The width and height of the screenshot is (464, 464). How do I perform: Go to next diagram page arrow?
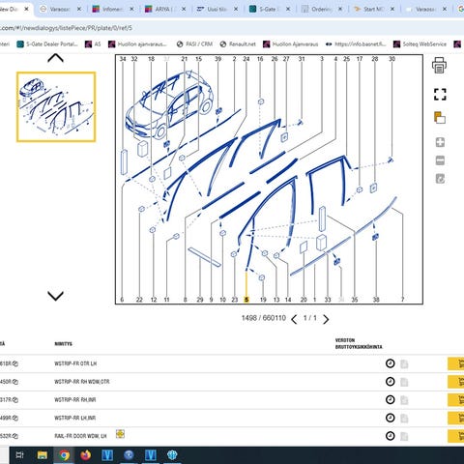[x=326, y=319]
